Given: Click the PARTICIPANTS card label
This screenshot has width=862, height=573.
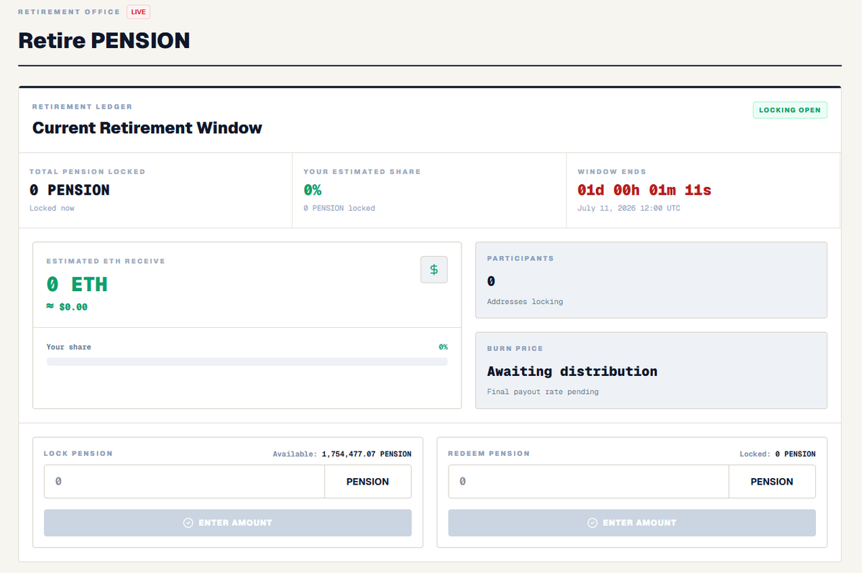Looking at the screenshot, I should [x=520, y=258].
